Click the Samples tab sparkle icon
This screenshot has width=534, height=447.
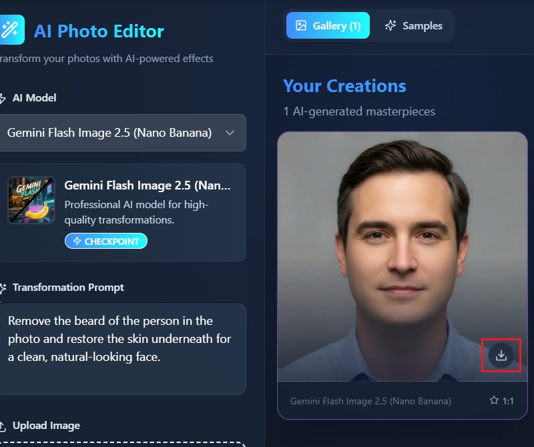(x=390, y=25)
